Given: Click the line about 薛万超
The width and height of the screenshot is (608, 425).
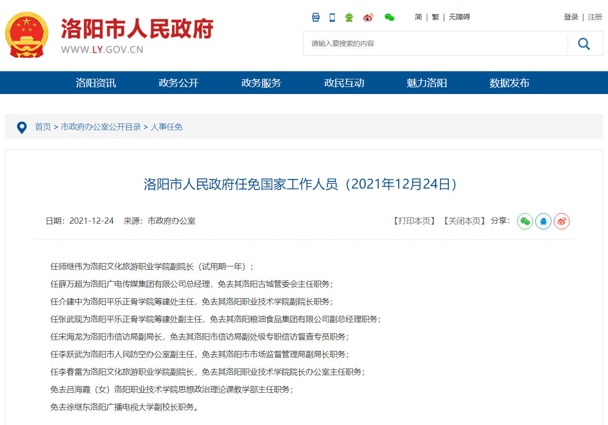Looking at the screenshot, I should [192, 284].
